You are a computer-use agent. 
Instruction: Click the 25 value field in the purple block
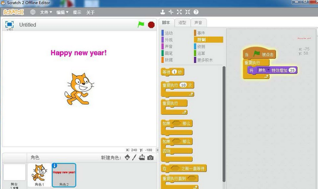pos(293,70)
